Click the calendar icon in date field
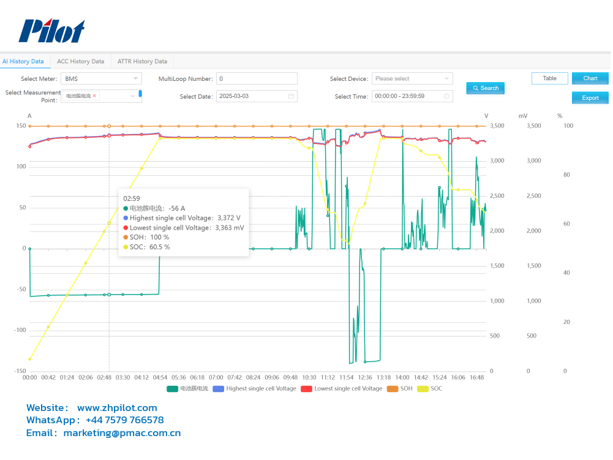This screenshot has width=613, height=460. tap(291, 96)
